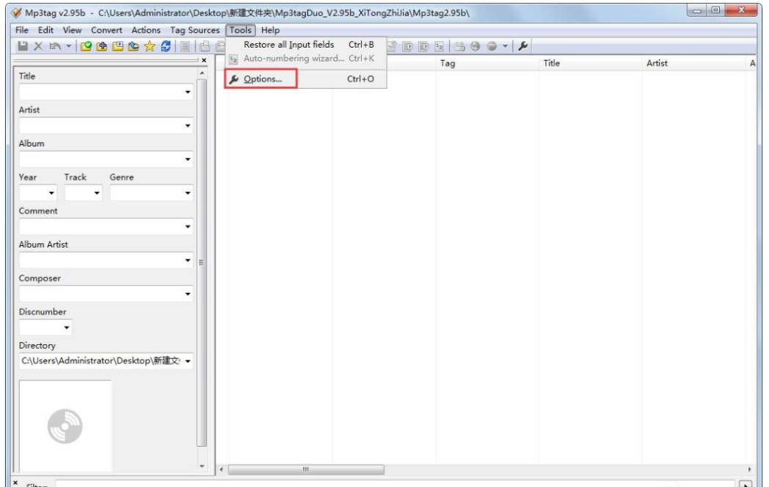The height and width of the screenshot is (487, 769).
Task: Click the blue Refresh arrows icon
Action: pos(166,46)
